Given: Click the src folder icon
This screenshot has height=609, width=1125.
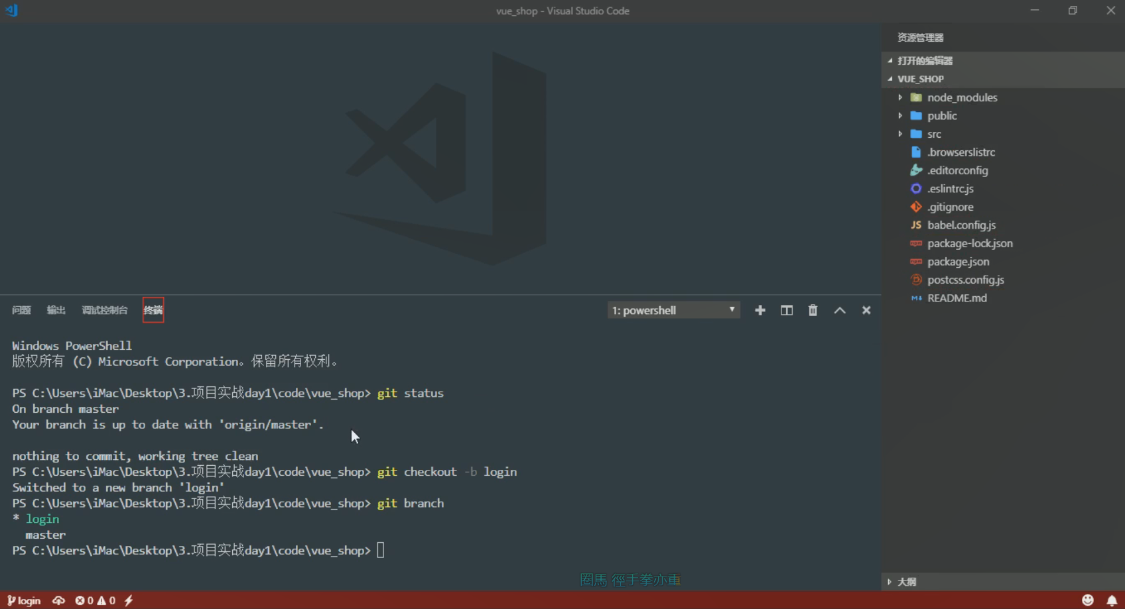Looking at the screenshot, I should [916, 134].
